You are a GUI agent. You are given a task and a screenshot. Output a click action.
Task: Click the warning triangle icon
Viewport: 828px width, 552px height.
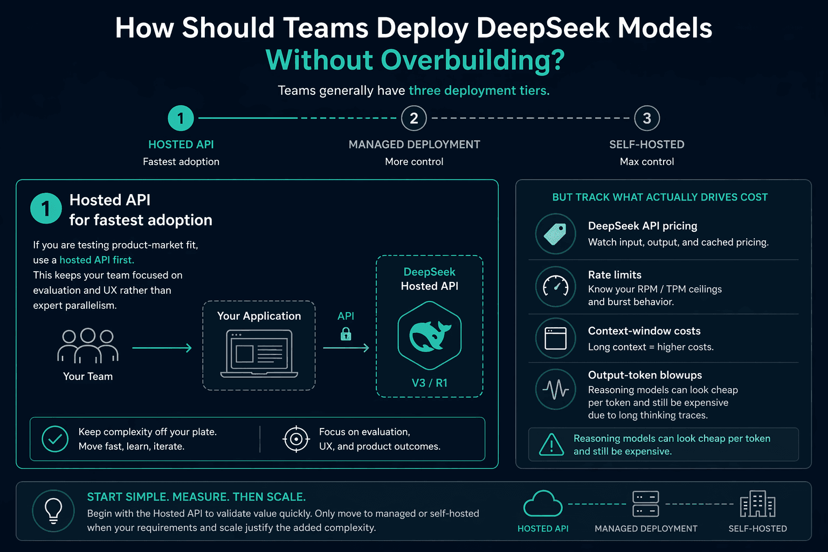click(x=551, y=445)
